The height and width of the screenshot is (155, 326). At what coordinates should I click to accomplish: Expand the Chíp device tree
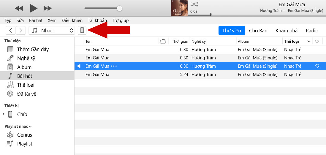(4, 114)
